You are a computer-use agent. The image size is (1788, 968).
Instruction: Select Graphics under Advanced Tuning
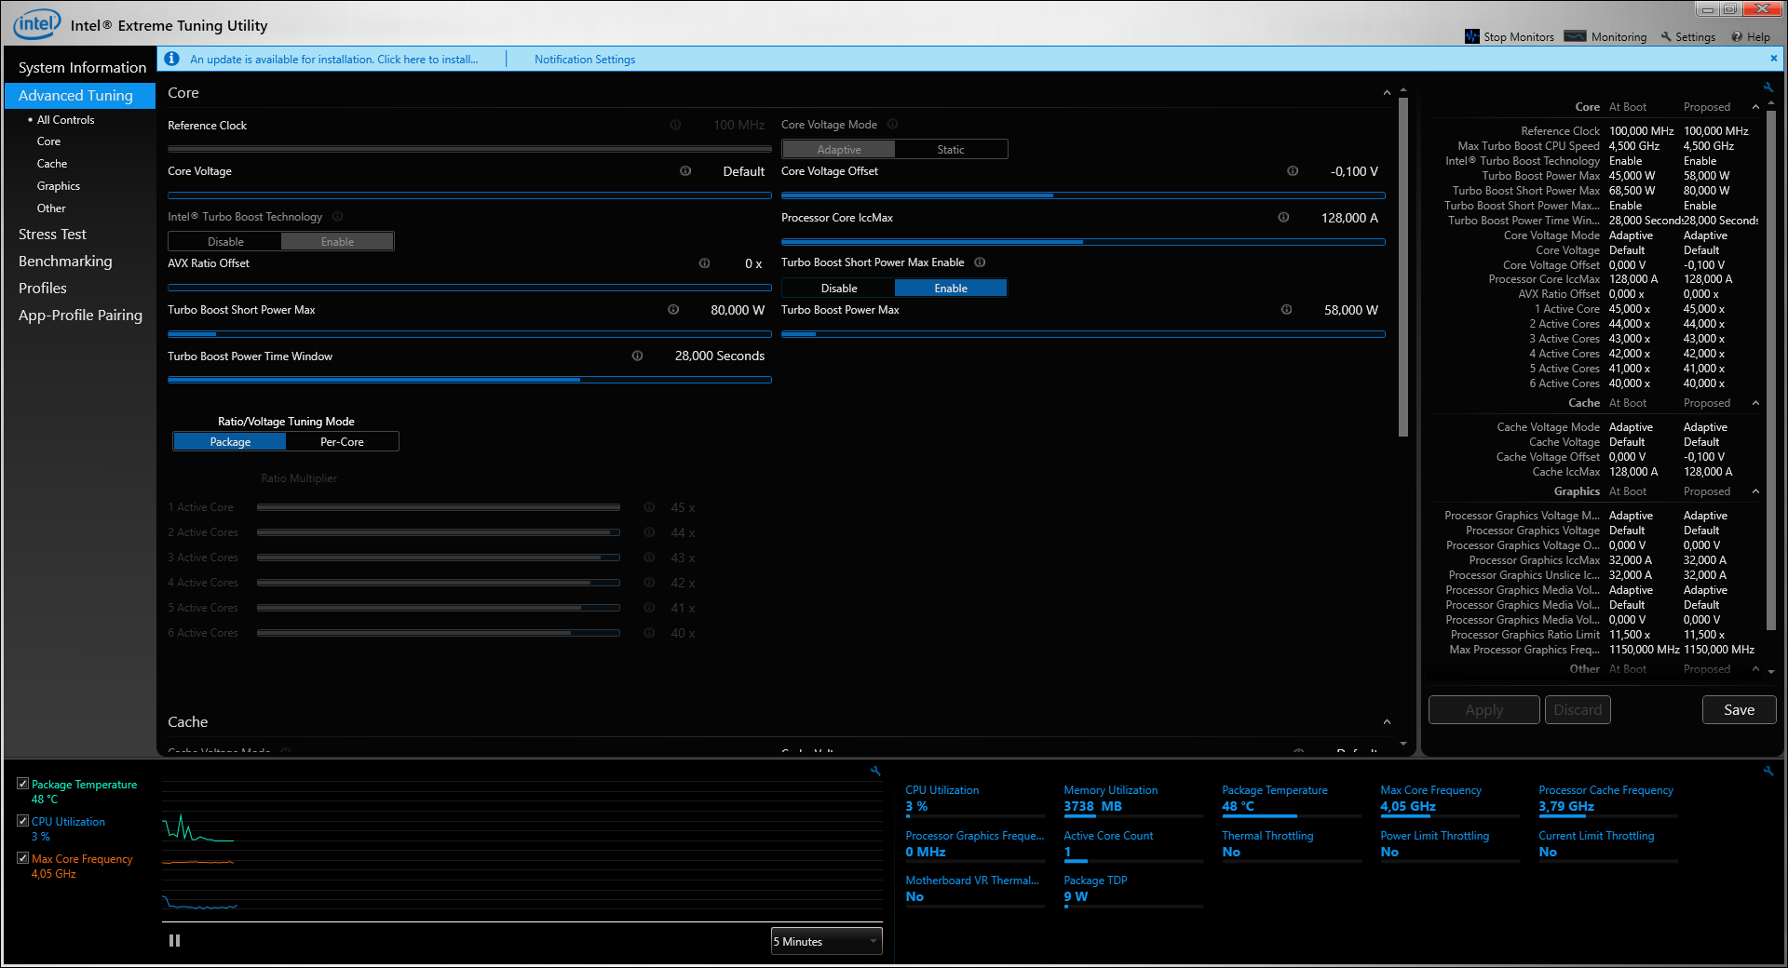(59, 186)
